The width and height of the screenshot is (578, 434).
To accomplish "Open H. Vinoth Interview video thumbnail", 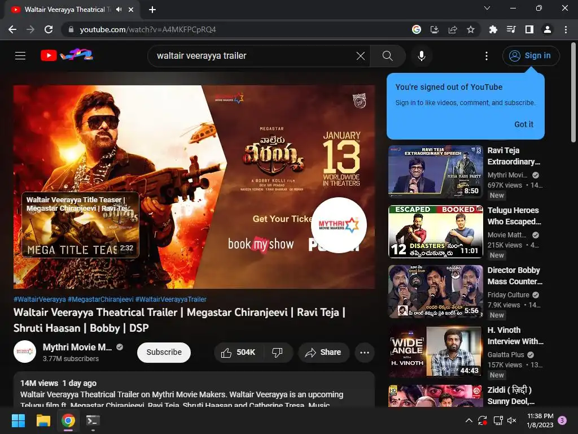I will [436, 351].
